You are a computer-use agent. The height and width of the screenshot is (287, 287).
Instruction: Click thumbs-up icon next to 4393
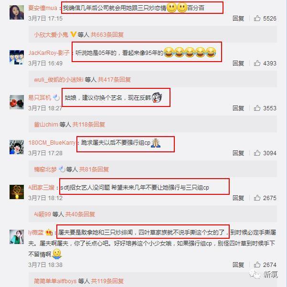[257, 63]
